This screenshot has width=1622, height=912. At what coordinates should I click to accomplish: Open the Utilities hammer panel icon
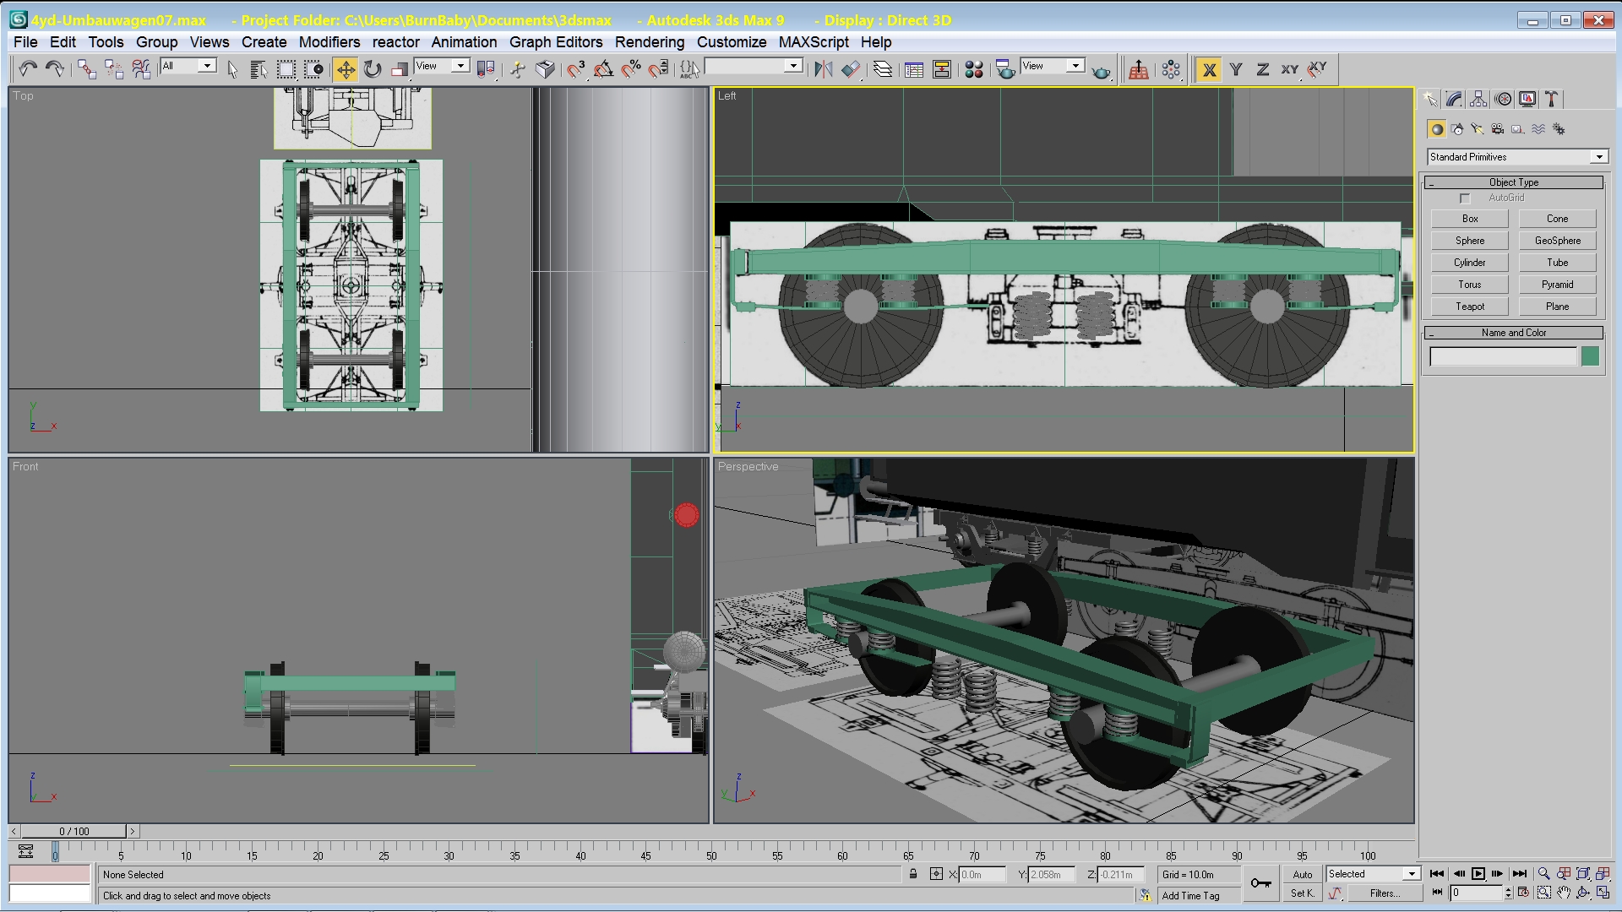click(1552, 100)
